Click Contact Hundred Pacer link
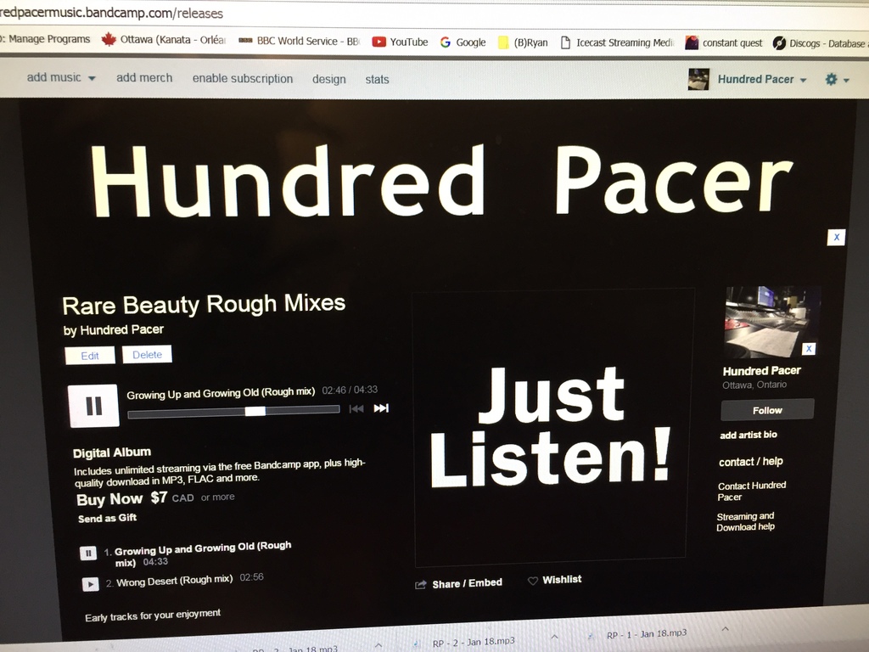Screen dimensions: 869x652 (x=752, y=492)
